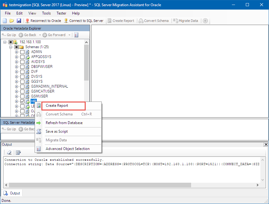Clear the Output log with the eraser icon
This screenshot has width=269, height=204.
[9, 152]
